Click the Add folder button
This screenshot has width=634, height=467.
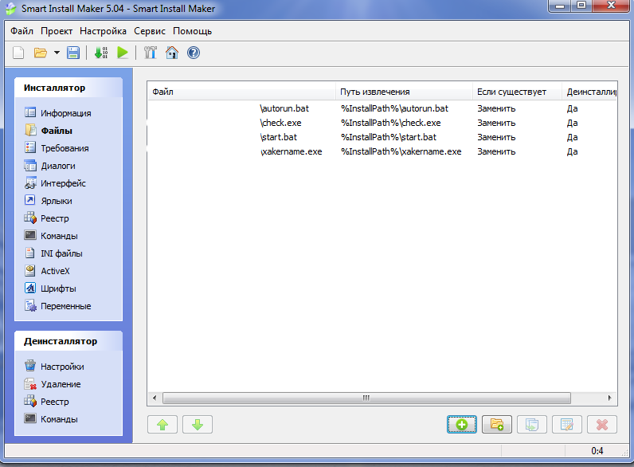(497, 425)
